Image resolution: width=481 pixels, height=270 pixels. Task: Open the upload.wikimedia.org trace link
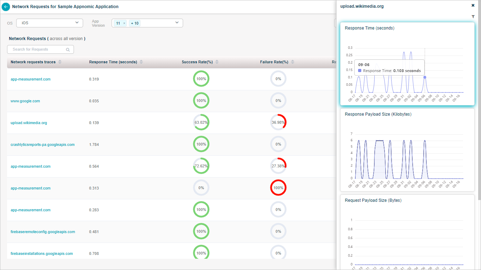click(x=29, y=123)
